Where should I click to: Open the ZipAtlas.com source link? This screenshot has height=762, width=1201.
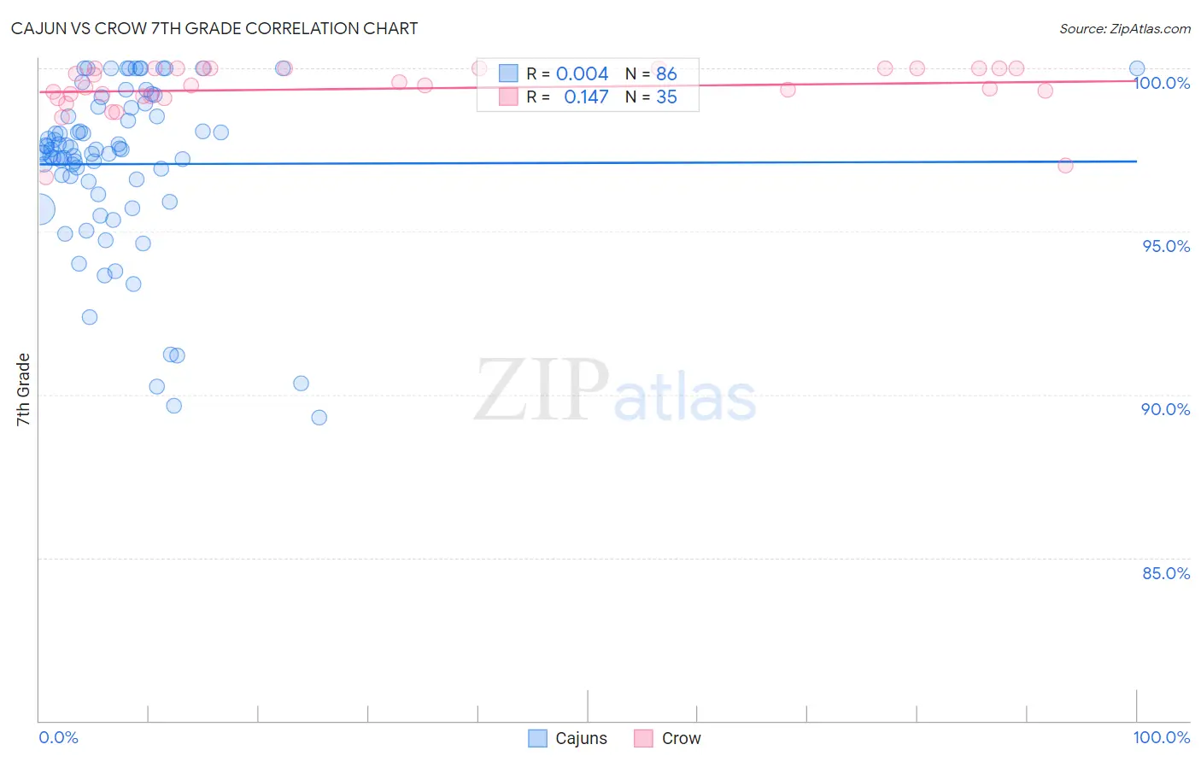click(1125, 28)
